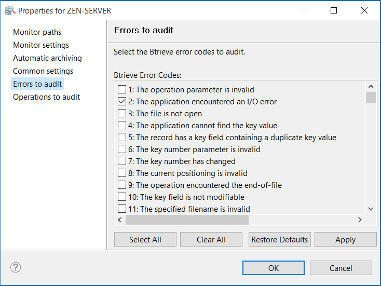Viewport: 381px width, 286px height.
Task: Click the horizontal scroll left arrow
Action: point(120,220)
